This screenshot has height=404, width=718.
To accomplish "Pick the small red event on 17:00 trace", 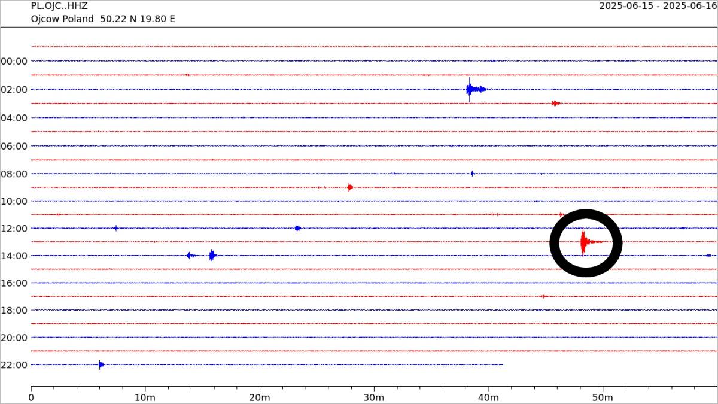I will coord(543,296).
